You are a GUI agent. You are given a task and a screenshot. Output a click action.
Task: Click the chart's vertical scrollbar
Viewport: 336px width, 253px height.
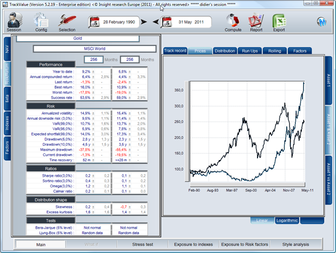coord(187,131)
